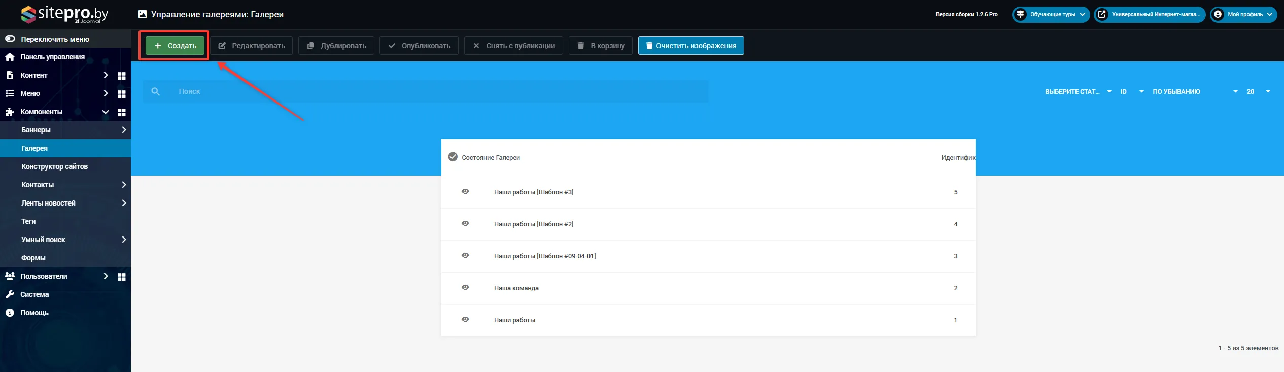Toggle publish state of Наша команда gallery
Screen dimensions: 1284x372
(x=465, y=287)
